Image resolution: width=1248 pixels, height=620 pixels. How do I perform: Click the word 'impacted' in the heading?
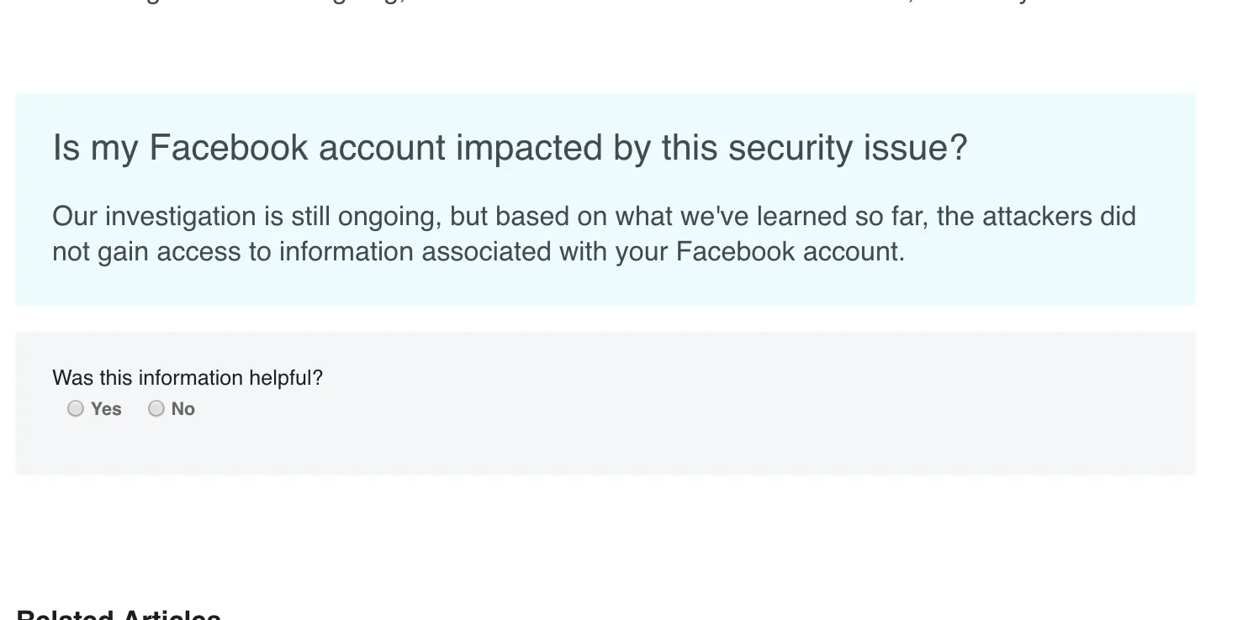[x=530, y=148]
